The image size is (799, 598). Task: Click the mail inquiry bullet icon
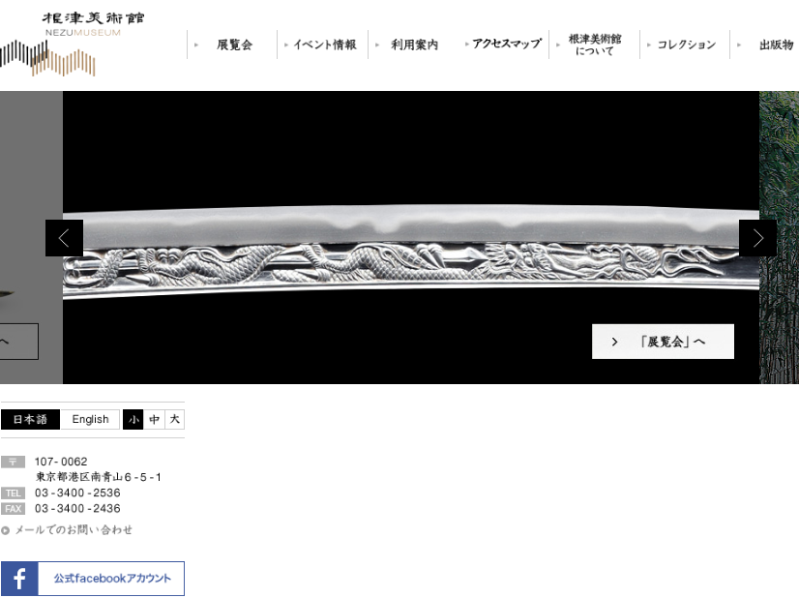pos(5,530)
